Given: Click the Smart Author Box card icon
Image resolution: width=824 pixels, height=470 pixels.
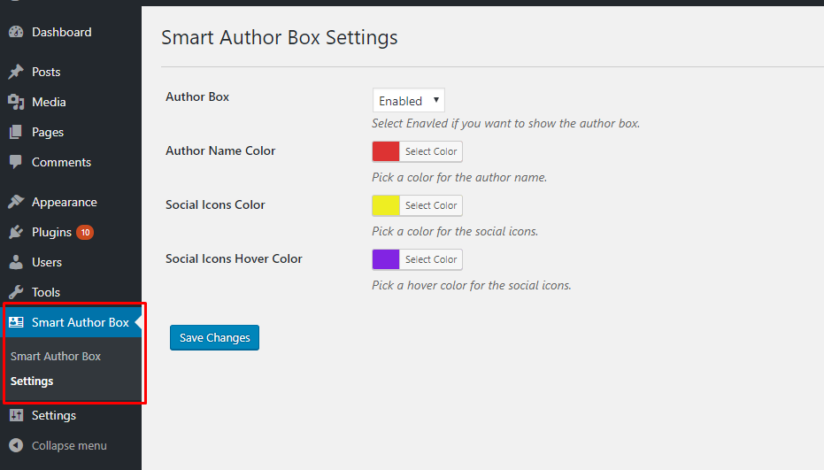Looking at the screenshot, I should pos(16,322).
